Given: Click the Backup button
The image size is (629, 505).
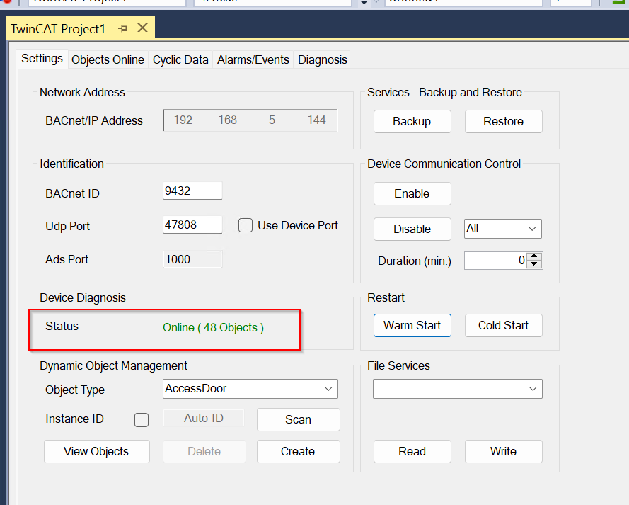Looking at the screenshot, I should point(412,121).
